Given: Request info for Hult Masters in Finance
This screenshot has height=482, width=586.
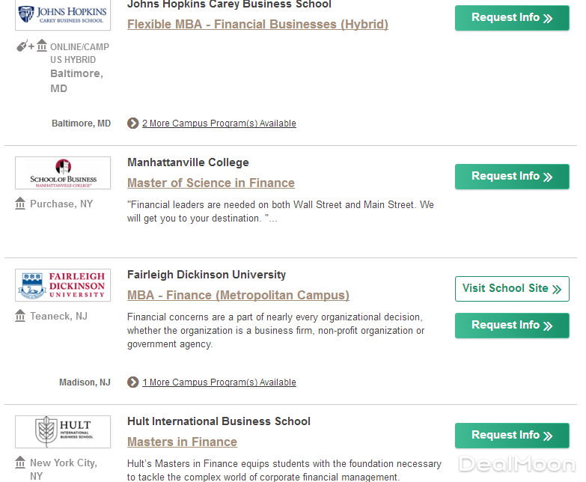Looking at the screenshot, I should (512, 436).
